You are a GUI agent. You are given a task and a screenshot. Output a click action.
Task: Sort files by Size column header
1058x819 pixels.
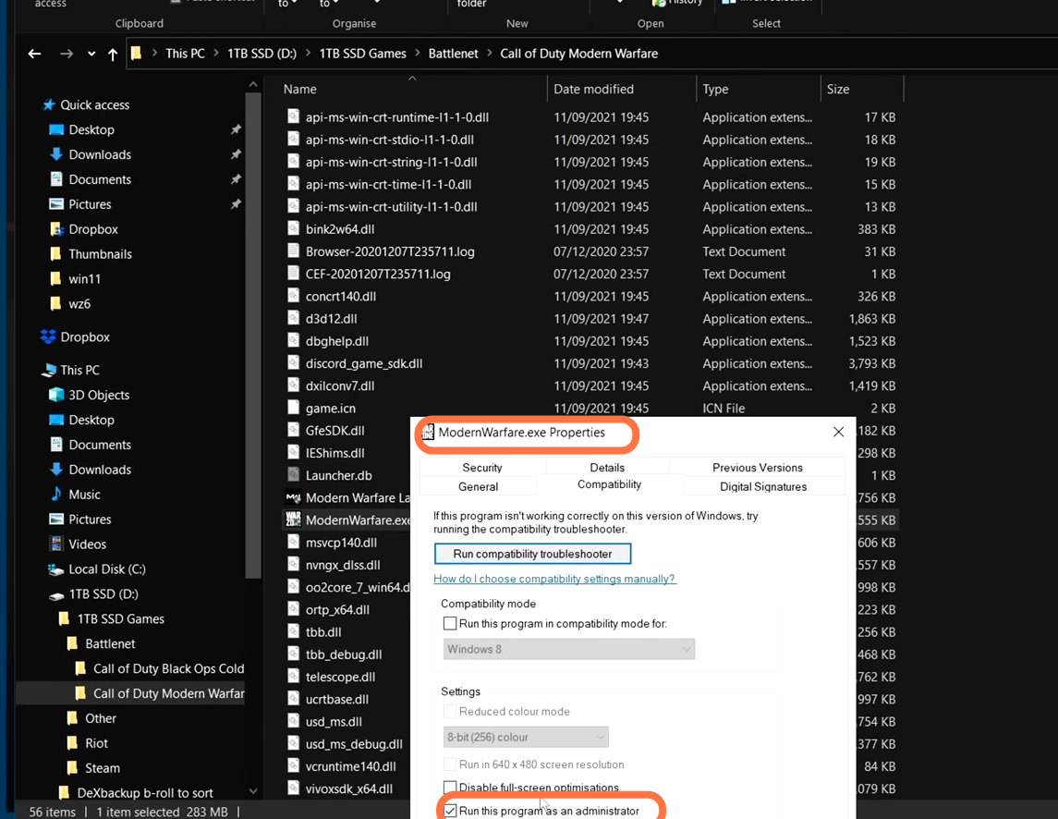(x=838, y=89)
